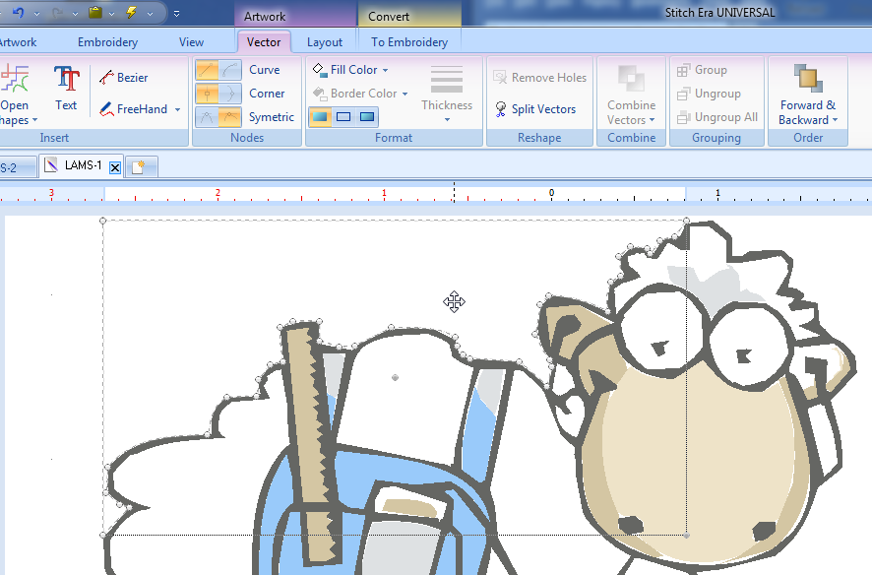Click Split Vectors in Reshape
Screen dimensions: 872x575
coord(535,109)
